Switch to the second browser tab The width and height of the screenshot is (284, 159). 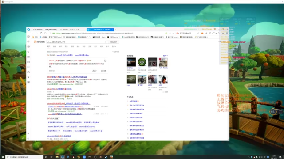[x=70, y=30]
